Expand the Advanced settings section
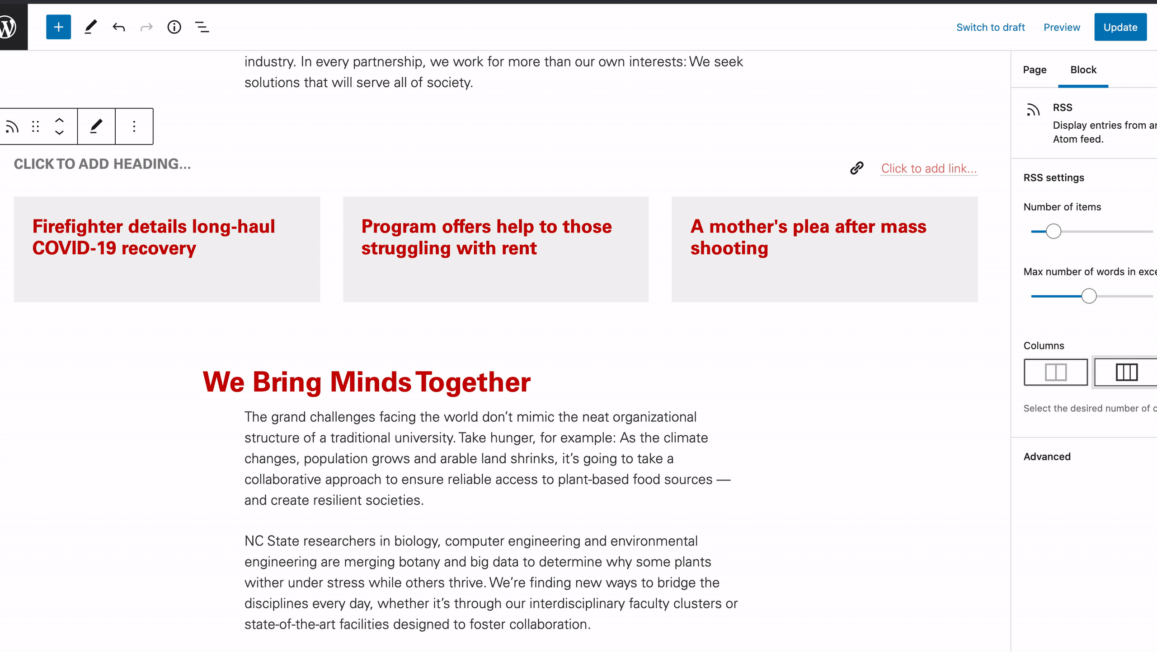Image resolution: width=1157 pixels, height=652 pixels. 1047,456
